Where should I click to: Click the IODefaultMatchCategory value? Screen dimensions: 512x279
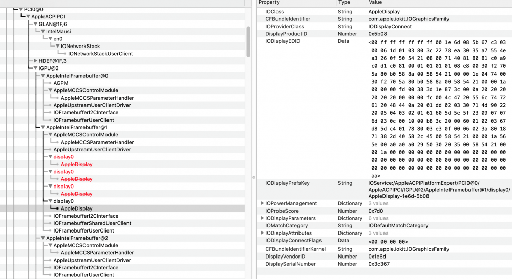tap(398, 225)
